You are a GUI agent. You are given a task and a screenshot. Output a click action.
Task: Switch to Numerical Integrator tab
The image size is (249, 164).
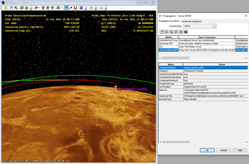point(192,21)
